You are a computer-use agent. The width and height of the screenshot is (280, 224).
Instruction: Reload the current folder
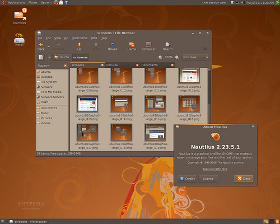coord(113,46)
